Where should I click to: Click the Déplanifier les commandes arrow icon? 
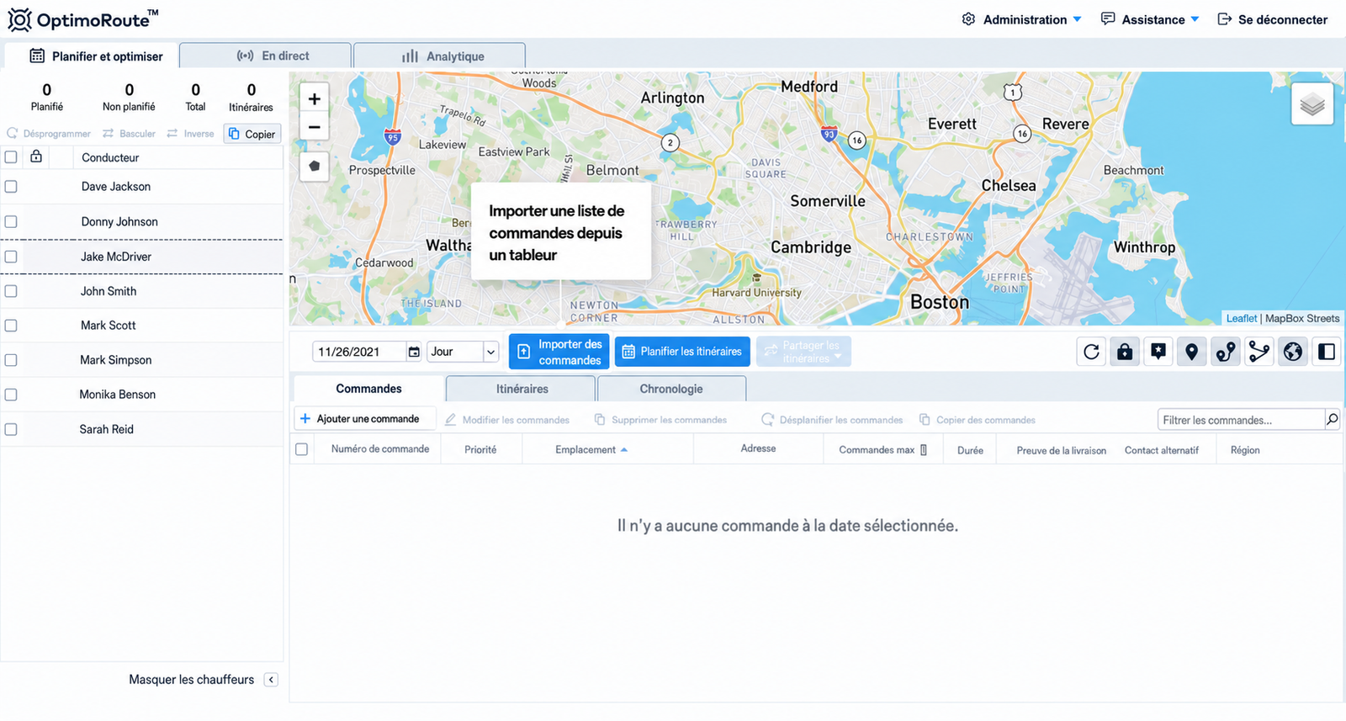[767, 419]
